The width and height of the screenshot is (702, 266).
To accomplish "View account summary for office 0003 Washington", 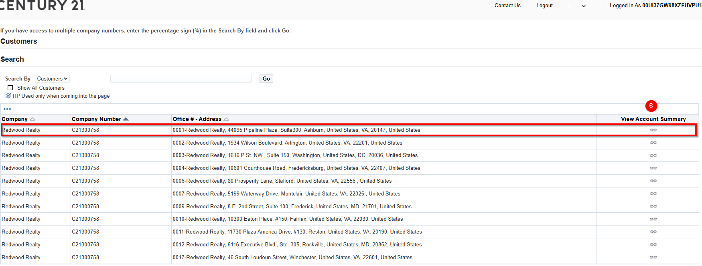I will click(653, 155).
